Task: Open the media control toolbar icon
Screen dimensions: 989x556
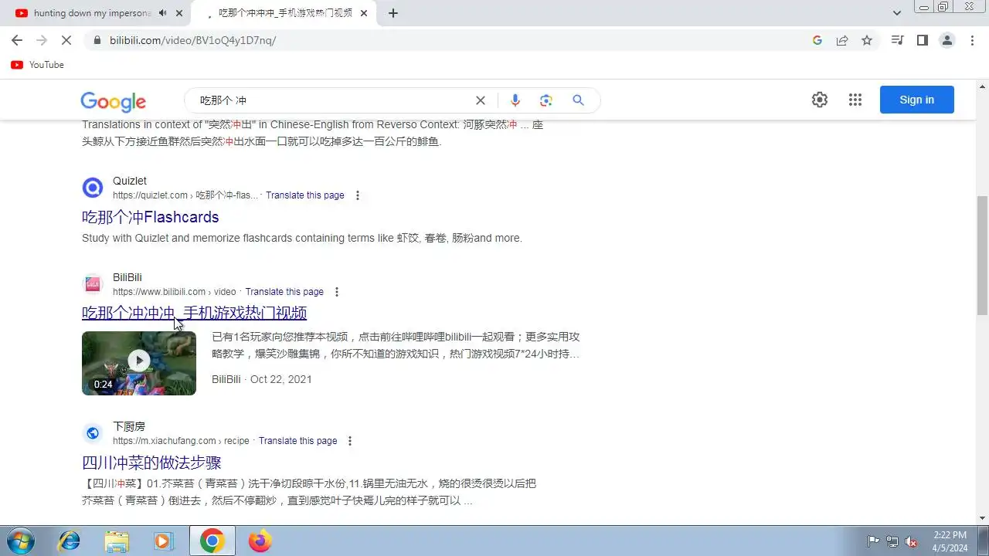Action: point(897,40)
